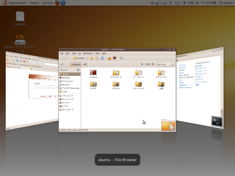Open the Icon View mode dropdown

pyautogui.click(x=165, y=64)
